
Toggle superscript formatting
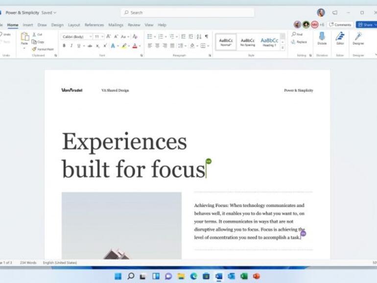pyautogui.click(x=105, y=46)
